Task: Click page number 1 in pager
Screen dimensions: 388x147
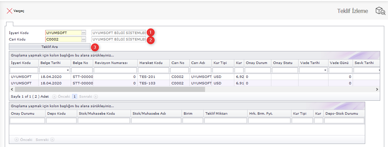Action: 74,96
